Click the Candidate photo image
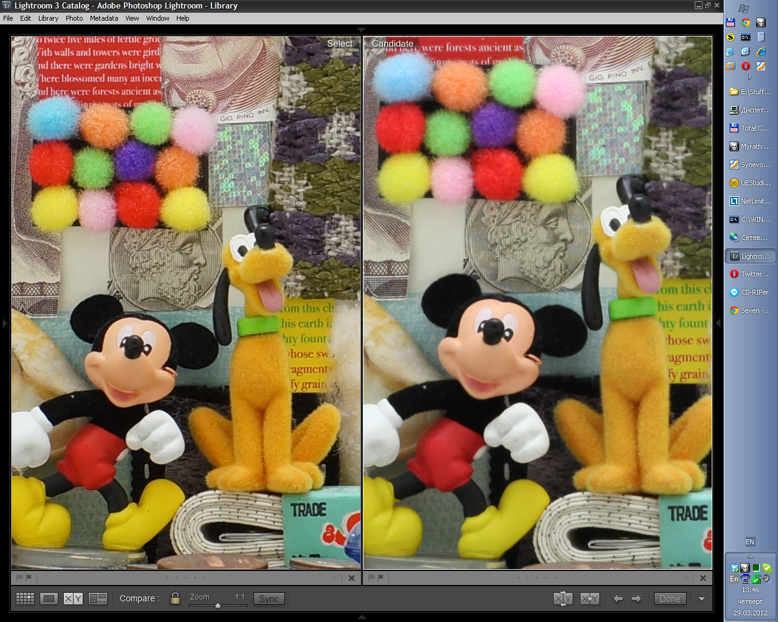Screen dimensions: 778x622 538,302
